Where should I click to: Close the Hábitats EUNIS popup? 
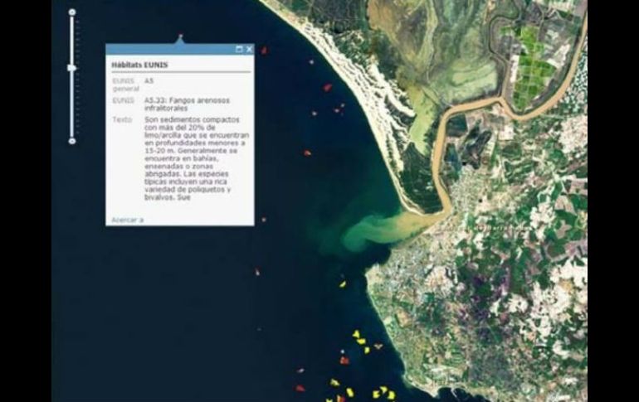point(249,49)
